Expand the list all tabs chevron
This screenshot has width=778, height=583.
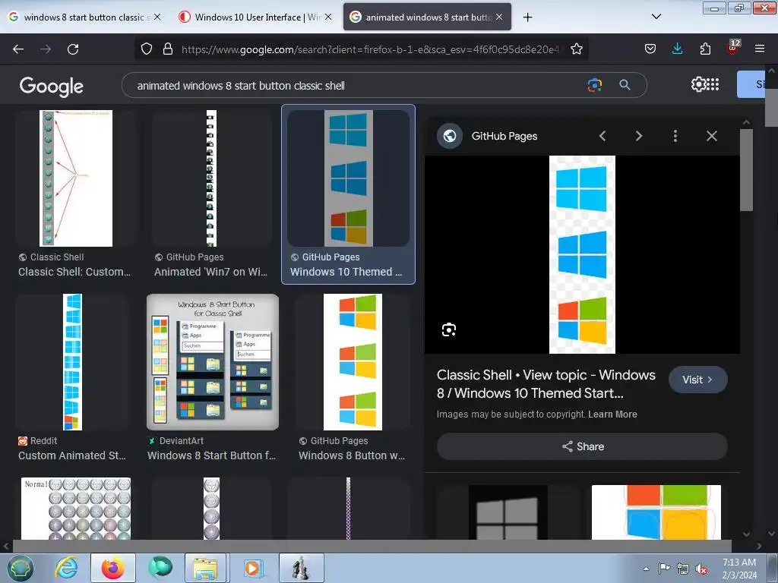point(656,17)
